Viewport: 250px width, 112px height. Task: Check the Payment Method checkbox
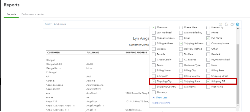point(208,60)
